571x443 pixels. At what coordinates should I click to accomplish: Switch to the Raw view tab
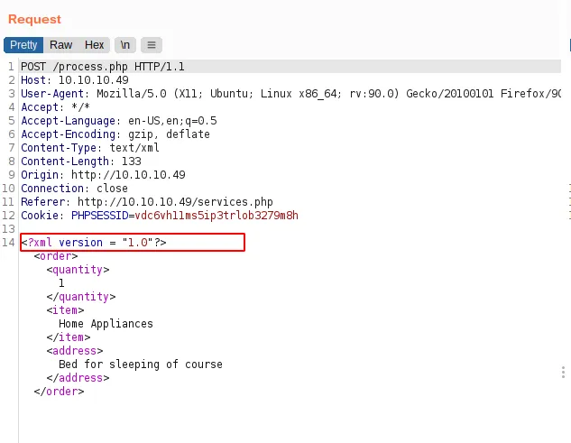pos(61,44)
